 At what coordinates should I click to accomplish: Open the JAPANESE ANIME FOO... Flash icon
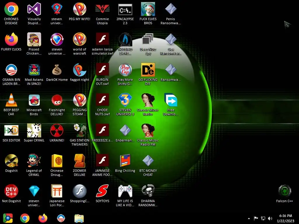[102, 161]
